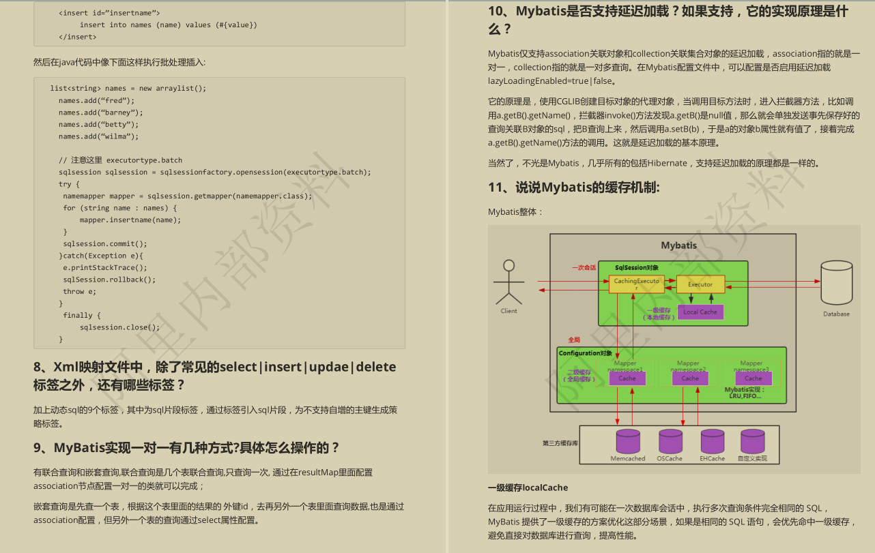Click the '一级缓存localCache' subheading
This screenshot has width=875, height=553.
click(x=528, y=488)
